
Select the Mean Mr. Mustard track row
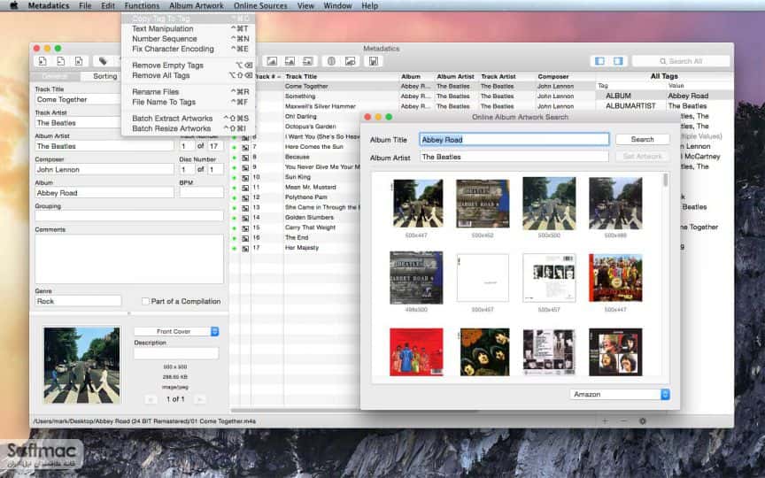coord(310,188)
